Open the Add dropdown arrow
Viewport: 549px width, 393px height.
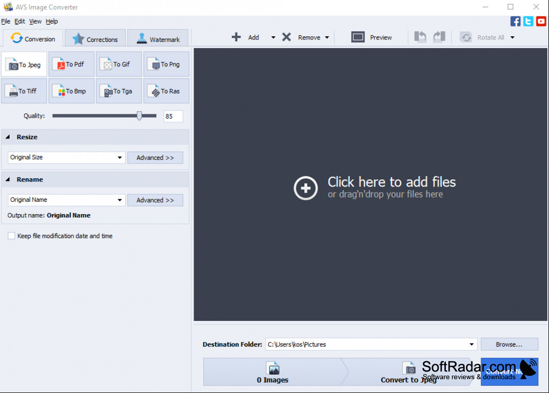point(273,37)
